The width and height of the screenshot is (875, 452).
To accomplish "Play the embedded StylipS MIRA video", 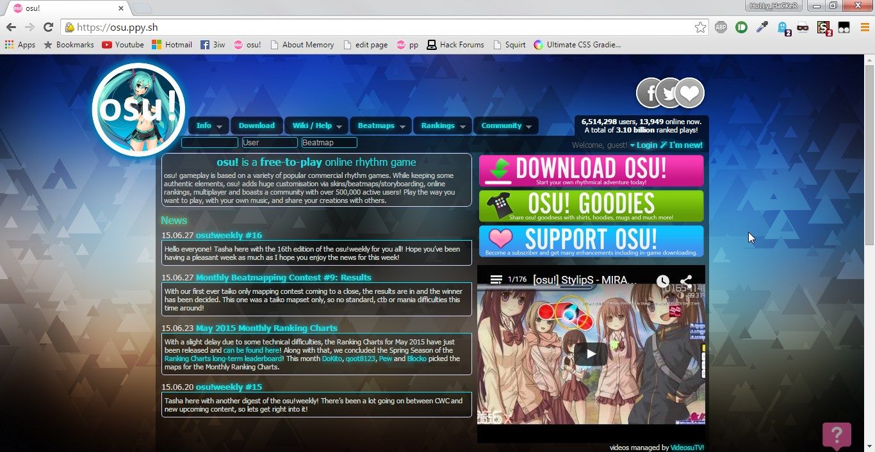I will pyautogui.click(x=589, y=353).
